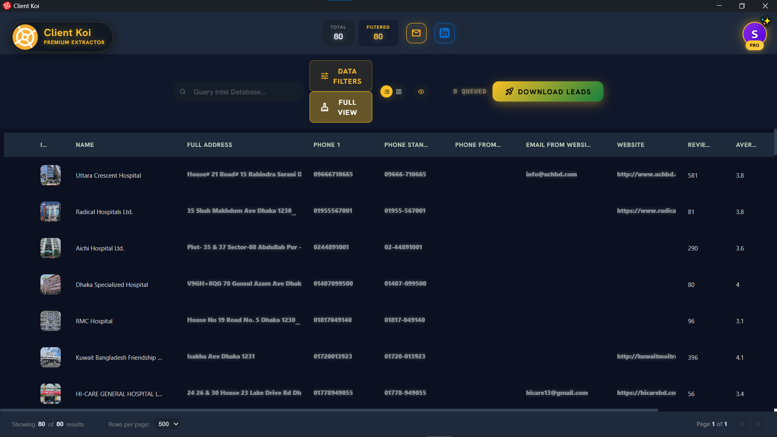
Task: Open Dhaka Specialized Hospital thumbnail
Action: (51, 284)
